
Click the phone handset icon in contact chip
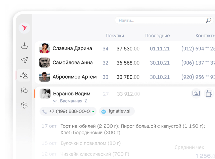pos(44,111)
